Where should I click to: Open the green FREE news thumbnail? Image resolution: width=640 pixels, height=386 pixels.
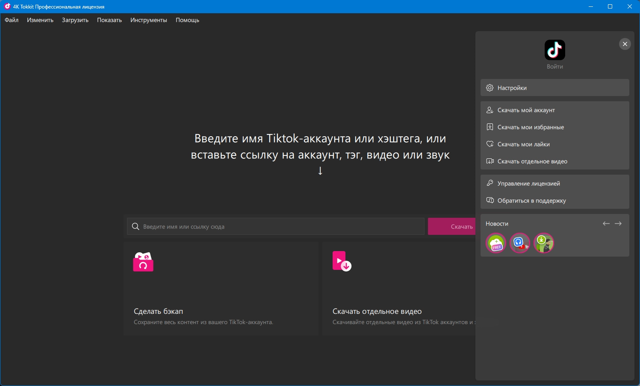pyautogui.click(x=496, y=243)
